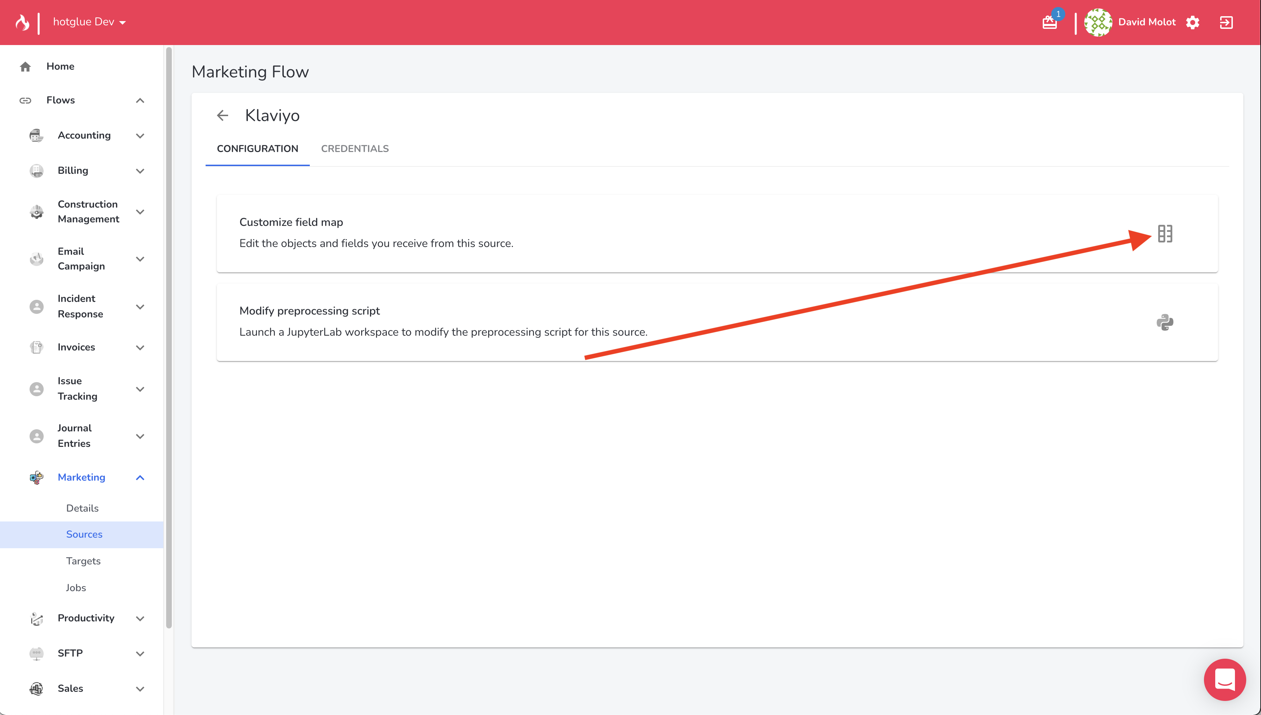Click the Email Campaign flow icon
The image size is (1261, 715).
tap(36, 259)
